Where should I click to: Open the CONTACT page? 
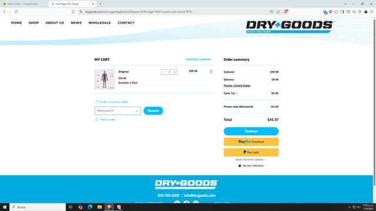(x=126, y=23)
